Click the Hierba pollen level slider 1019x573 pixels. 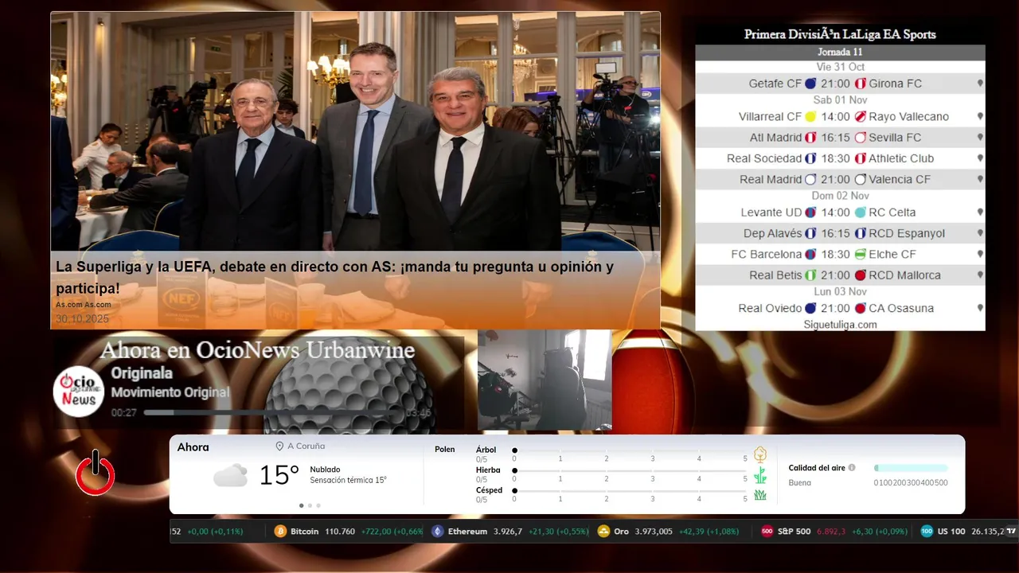630,470
